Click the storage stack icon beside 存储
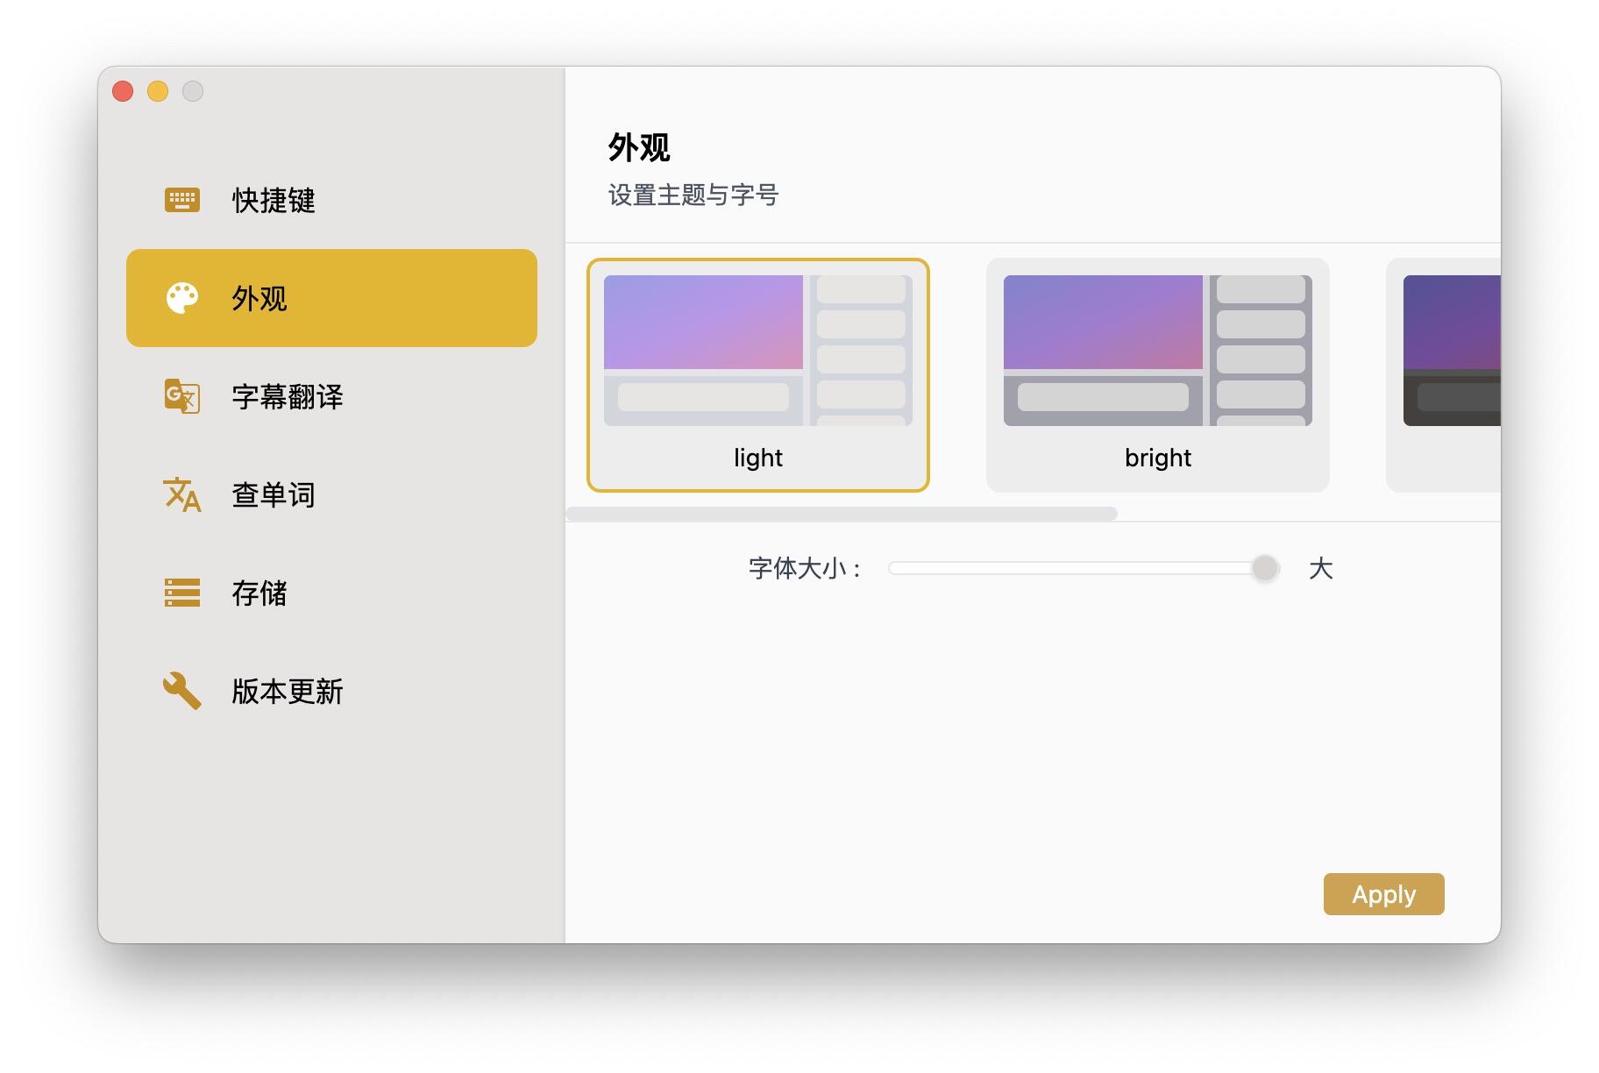This screenshot has width=1599, height=1073. click(x=182, y=593)
